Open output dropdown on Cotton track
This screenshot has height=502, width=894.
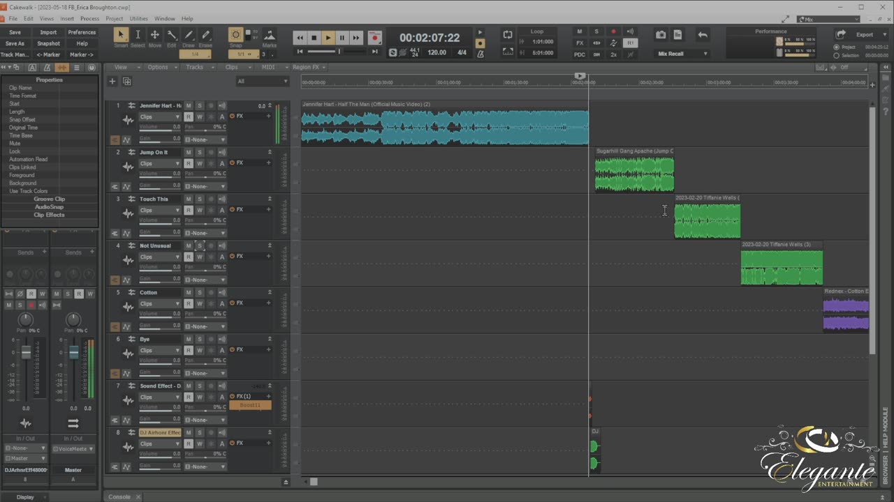205,326
